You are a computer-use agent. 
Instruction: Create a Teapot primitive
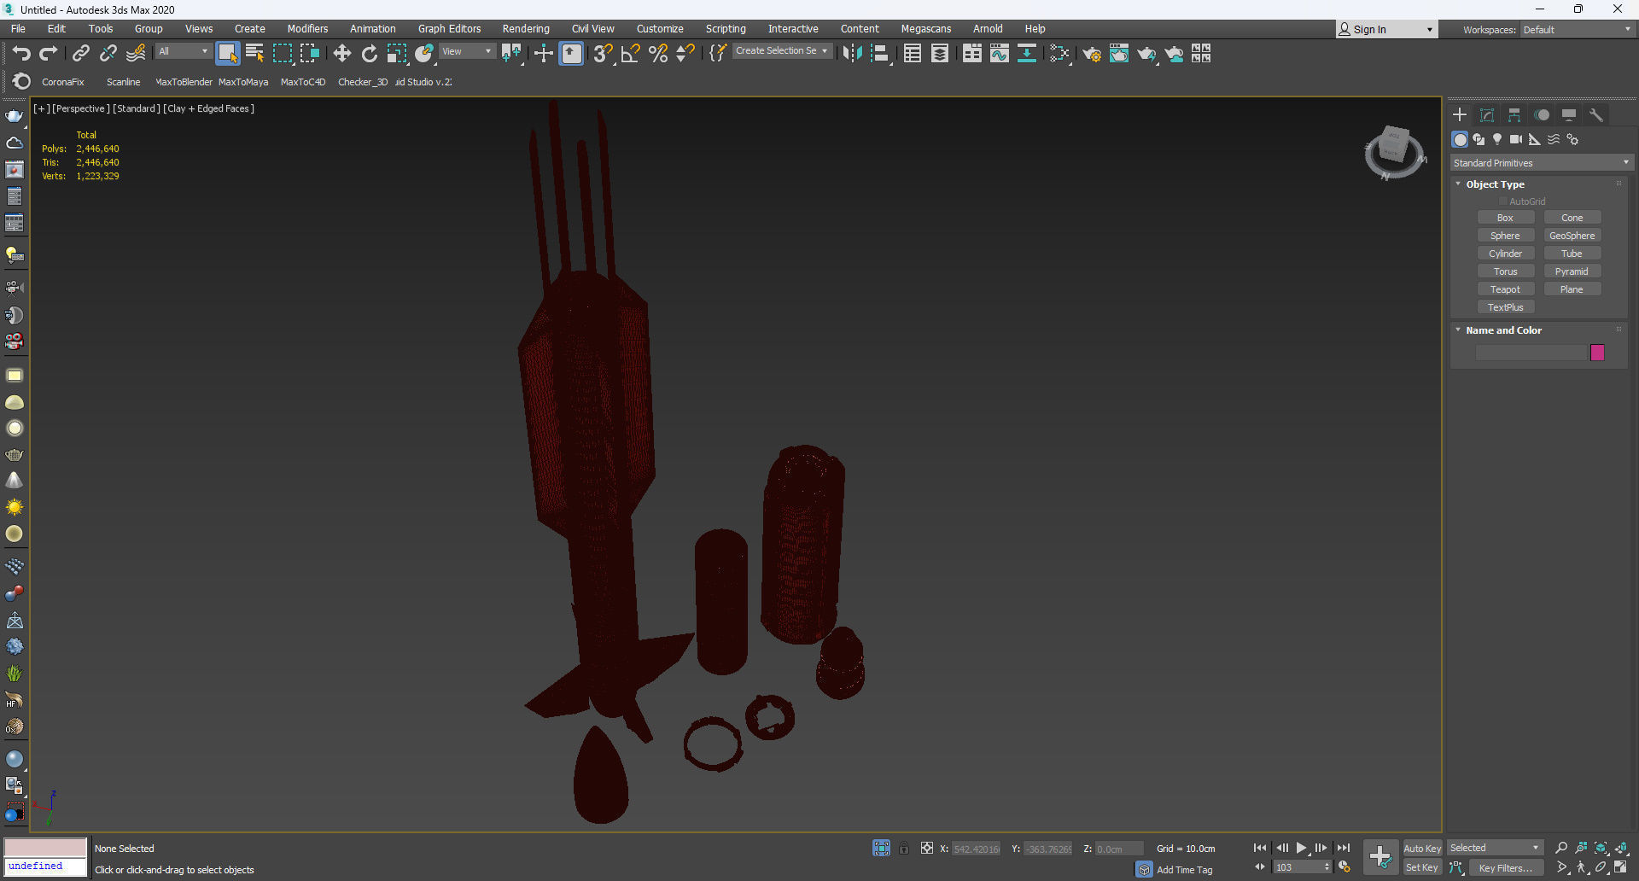(1505, 289)
